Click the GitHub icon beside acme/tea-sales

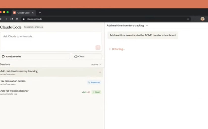click(3, 56)
